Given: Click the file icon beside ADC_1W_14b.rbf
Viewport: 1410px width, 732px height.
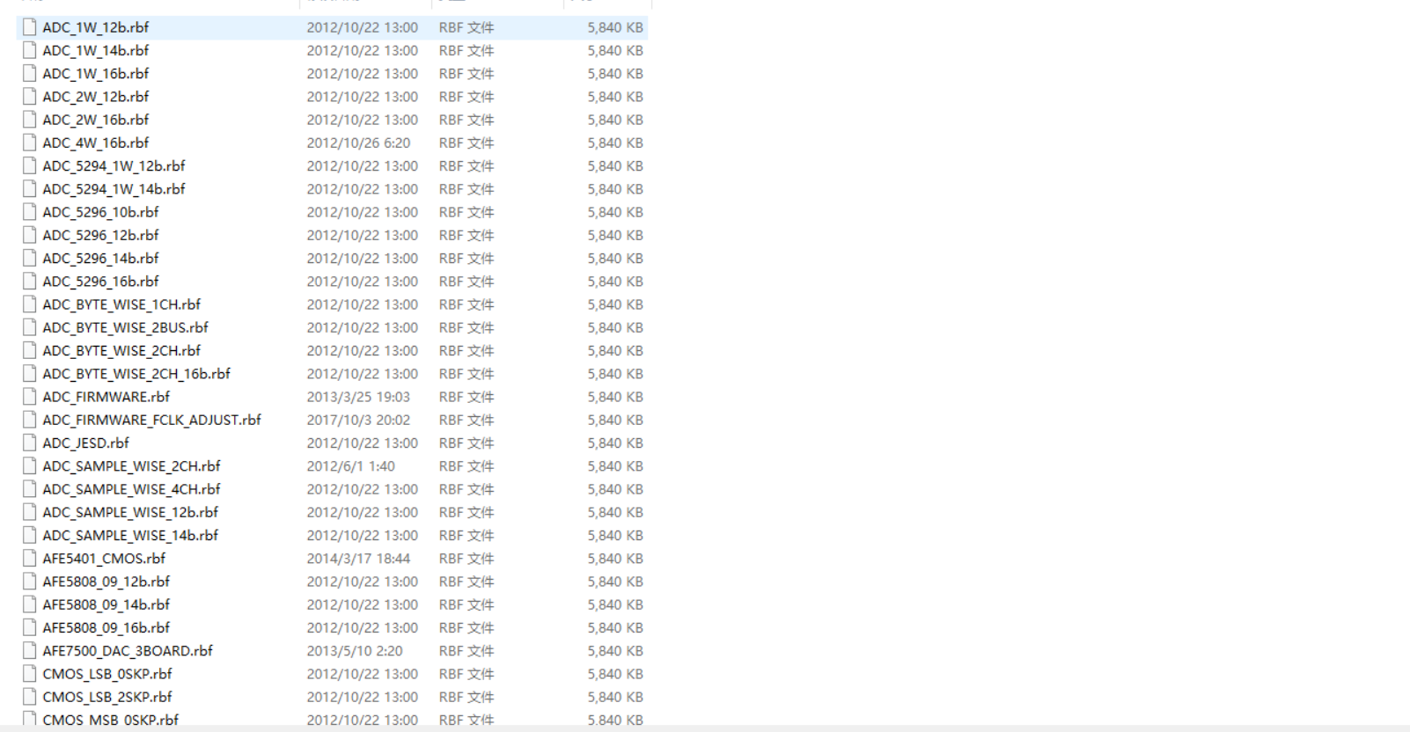Looking at the screenshot, I should pos(30,50).
